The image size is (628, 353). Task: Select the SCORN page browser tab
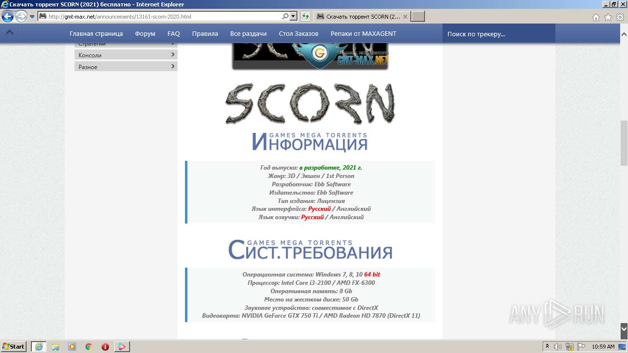pos(361,17)
